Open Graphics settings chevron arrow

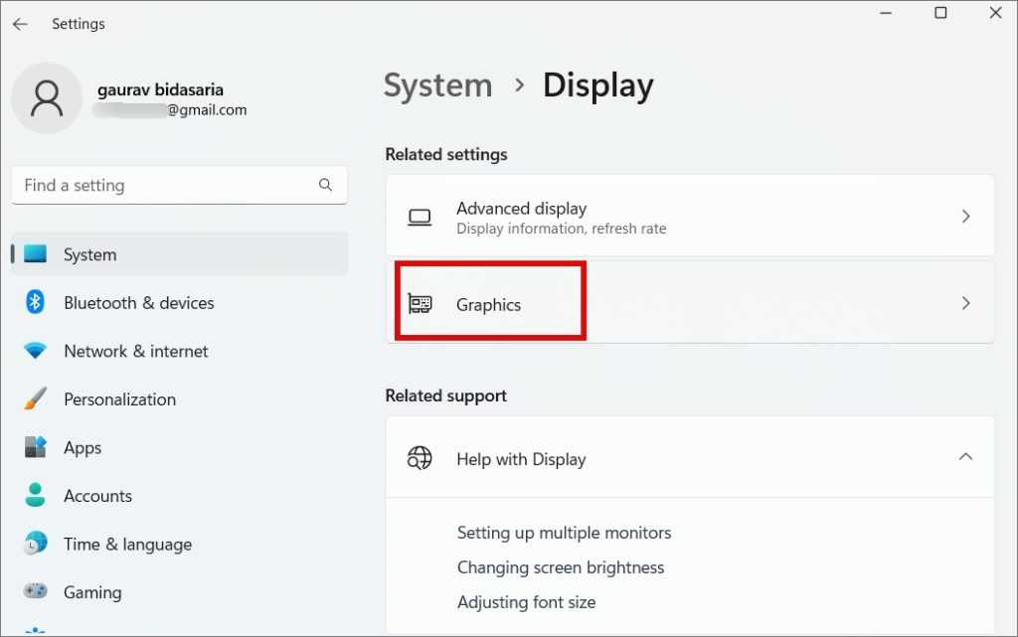[x=965, y=304]
